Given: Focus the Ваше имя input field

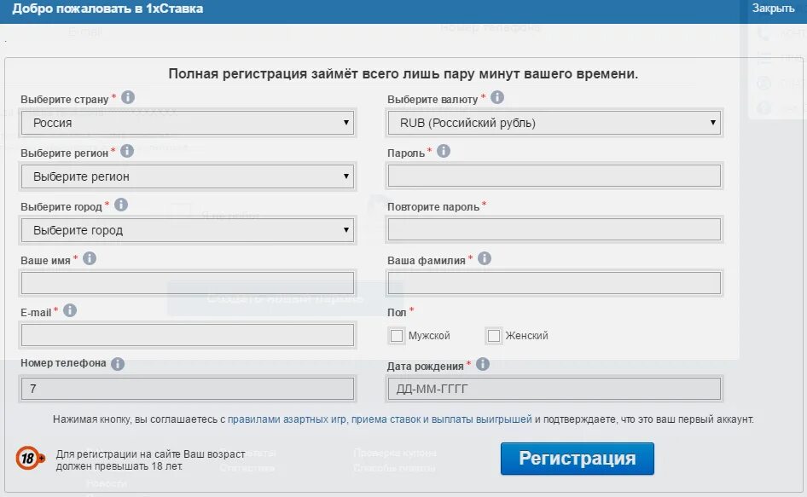Looking at the screenshot, I should coord(188,283).
